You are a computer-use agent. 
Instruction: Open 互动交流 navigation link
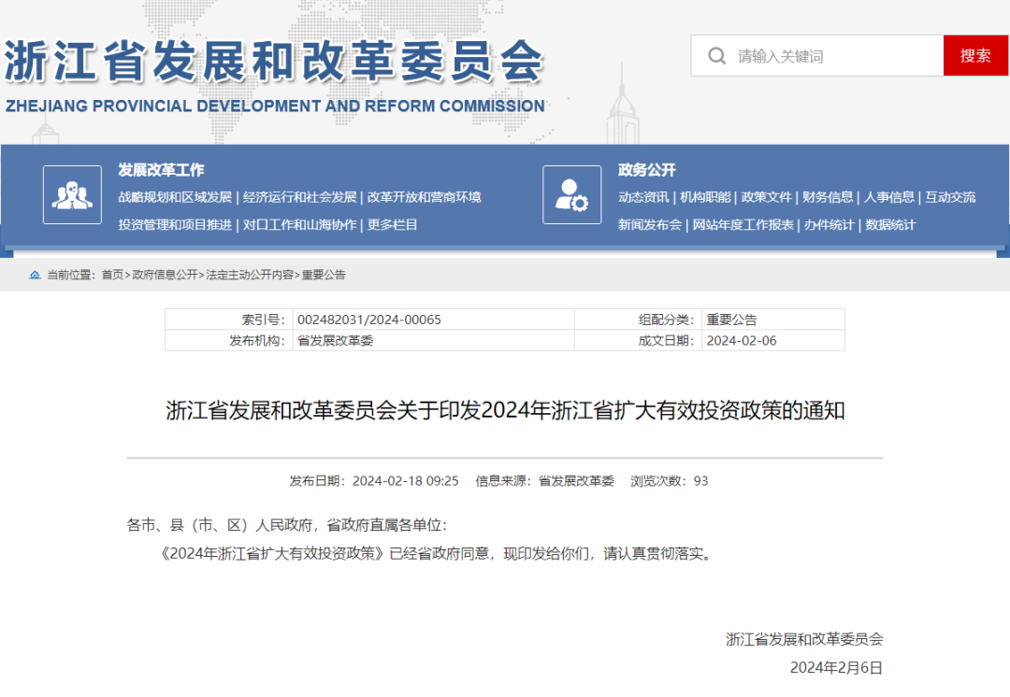point(950,197)
